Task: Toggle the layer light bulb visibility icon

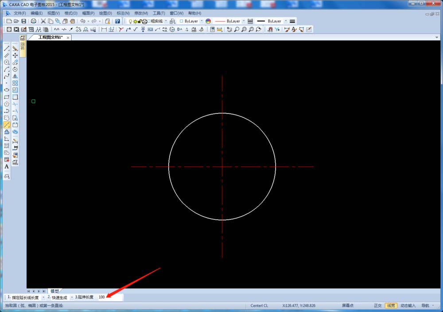Action: [130, 21]
